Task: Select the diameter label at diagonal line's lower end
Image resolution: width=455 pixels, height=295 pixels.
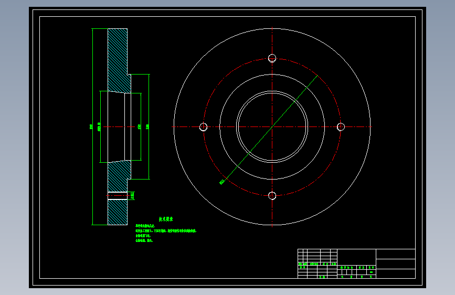Action: [x=222, y=182]
